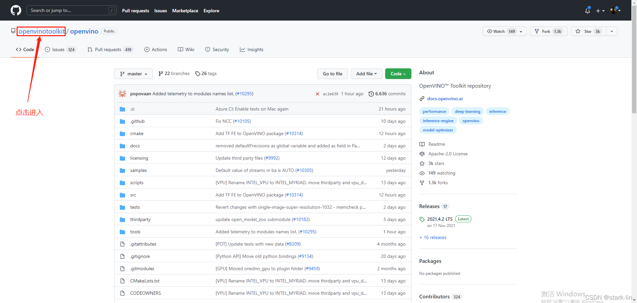
Task: Visit the docs.openvino.ai website link
Action: [445, 99]
